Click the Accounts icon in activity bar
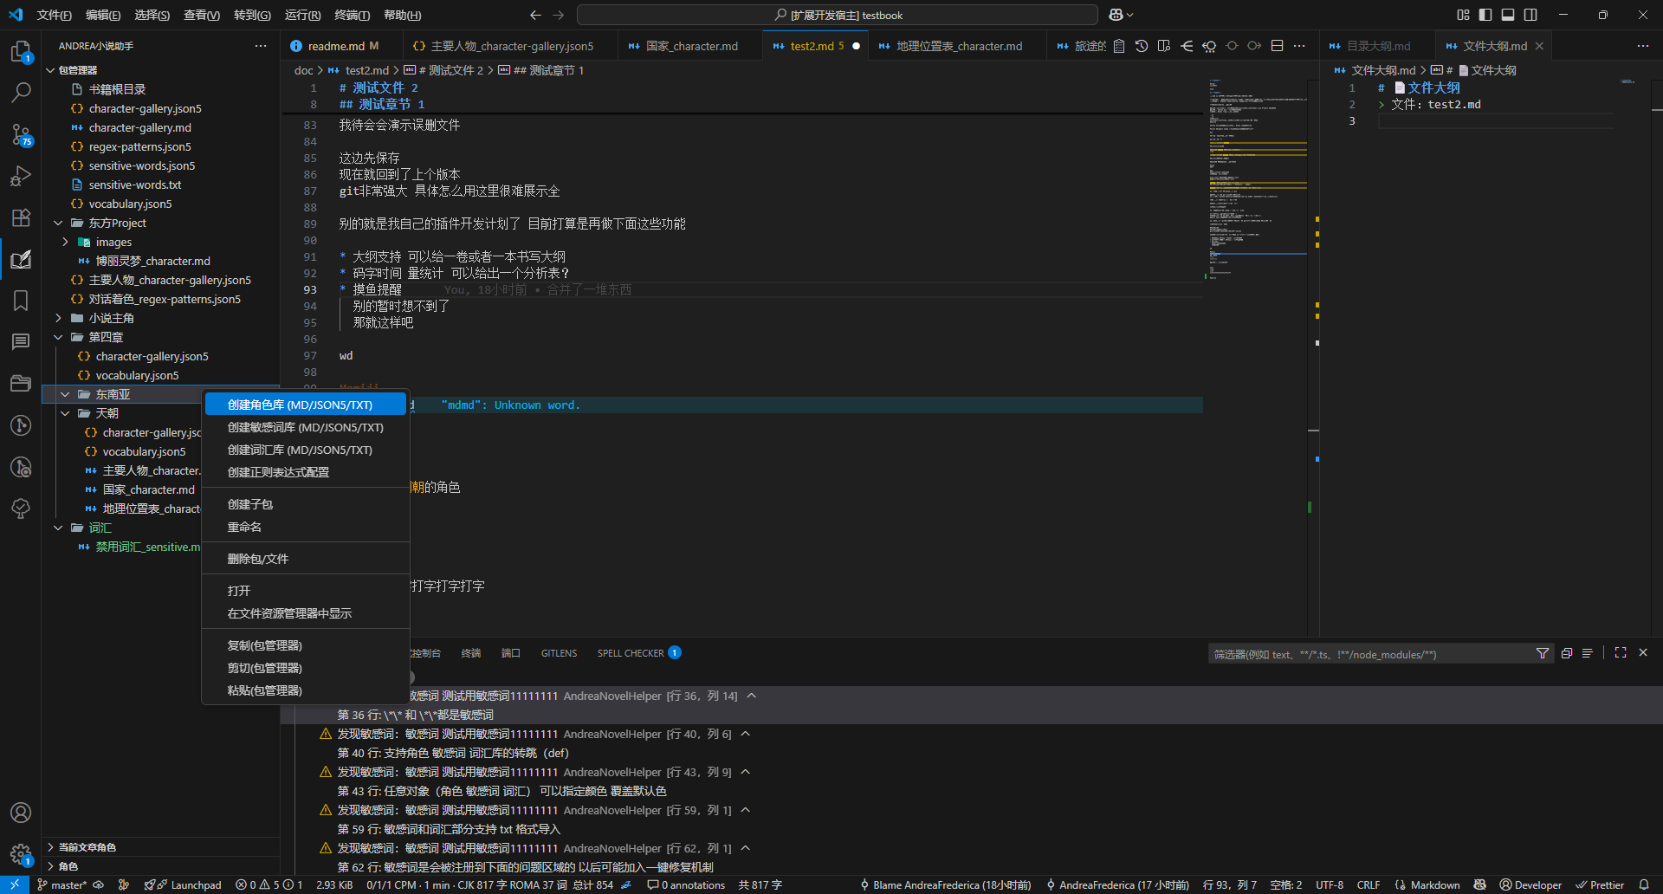The height and width of the screenshot is (894, 1663). 21,813
